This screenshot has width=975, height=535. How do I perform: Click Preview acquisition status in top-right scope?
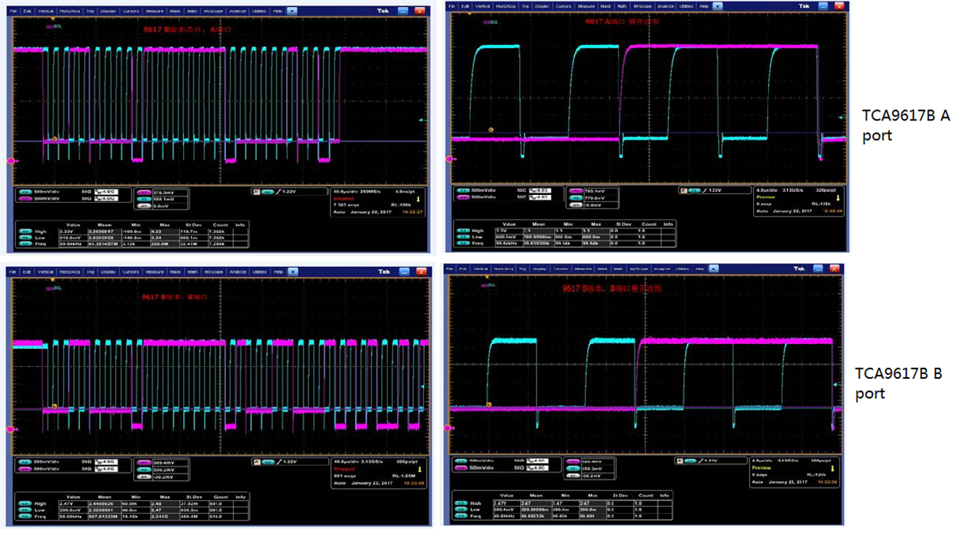pos(766,197)
